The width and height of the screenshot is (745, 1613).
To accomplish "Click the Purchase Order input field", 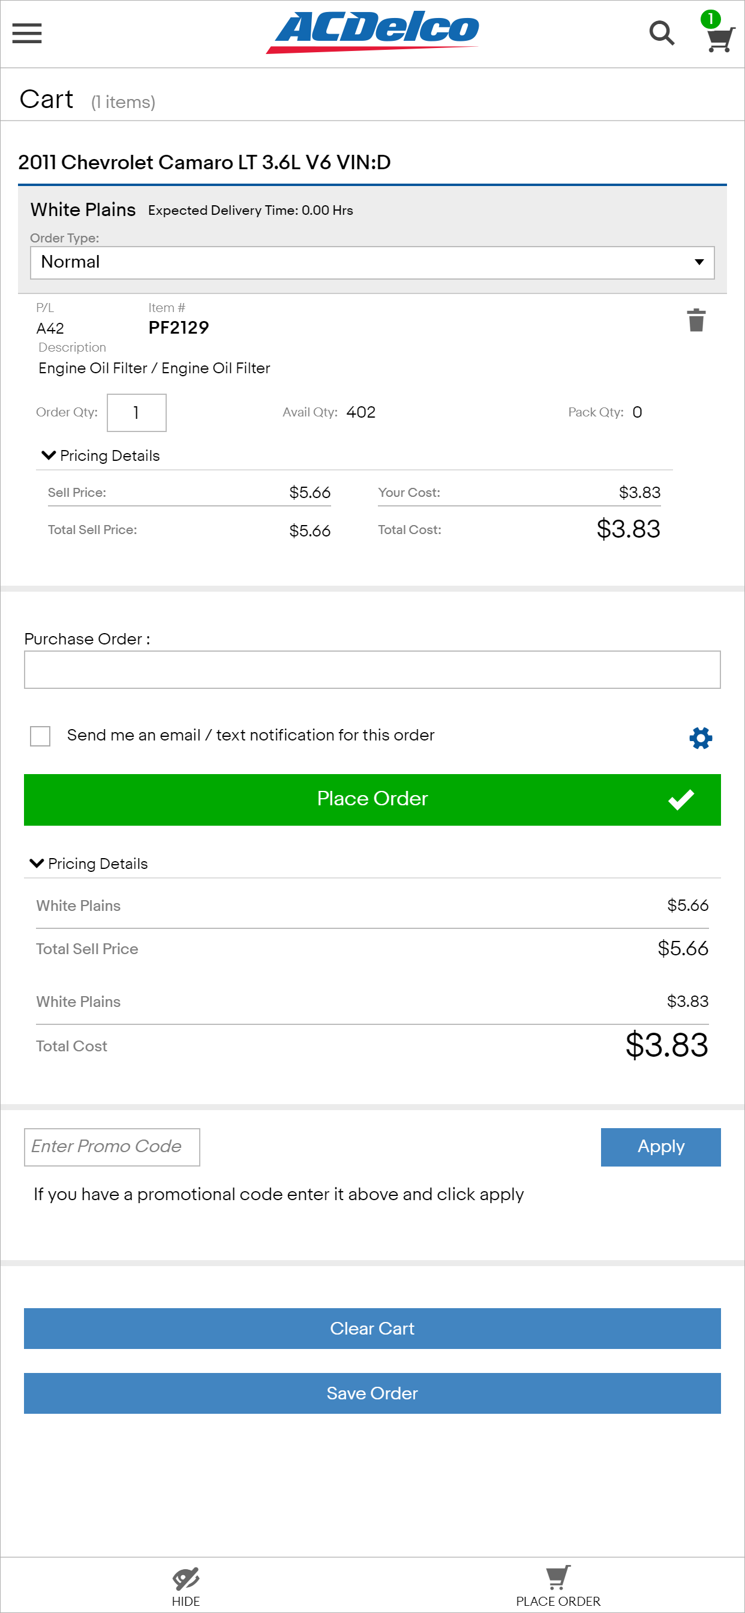I will point(372,669).
